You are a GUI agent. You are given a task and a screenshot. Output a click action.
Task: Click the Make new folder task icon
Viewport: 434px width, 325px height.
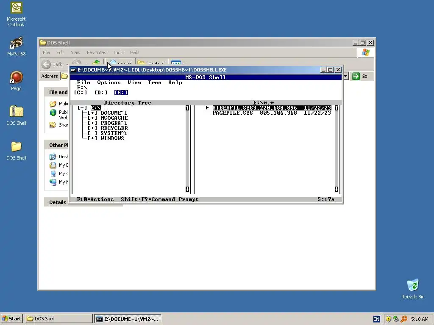pos(53,104)
